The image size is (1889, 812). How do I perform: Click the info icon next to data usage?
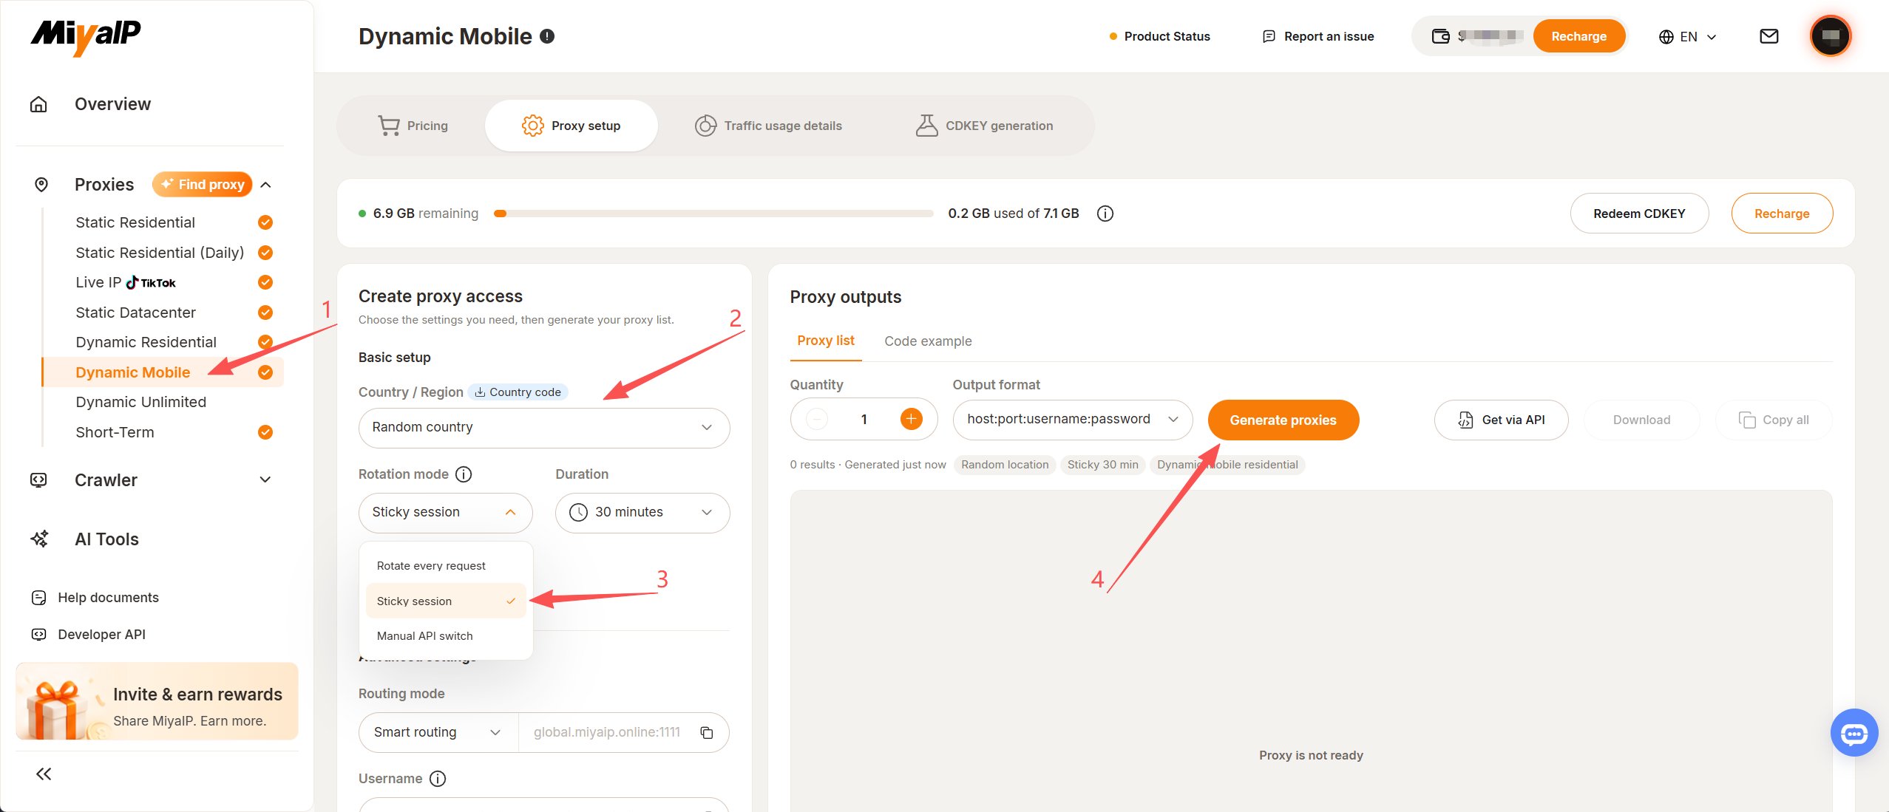click(1105, 214)
